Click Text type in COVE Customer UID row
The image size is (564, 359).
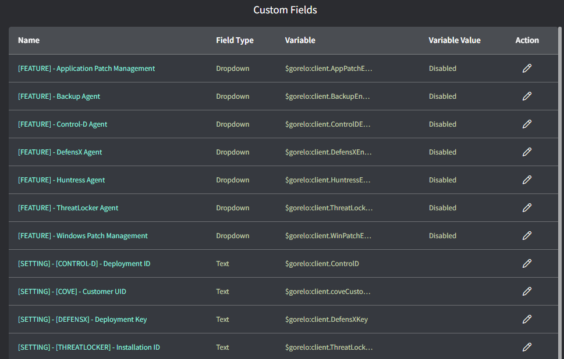pos(222,292)
